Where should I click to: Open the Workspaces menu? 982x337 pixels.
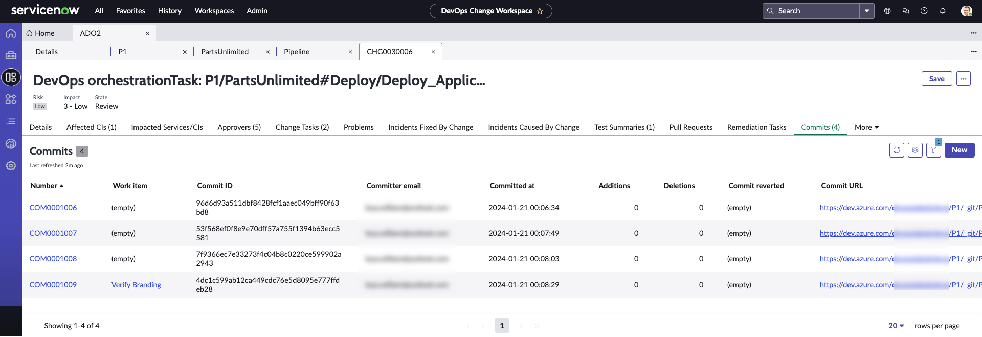point(214,11)
